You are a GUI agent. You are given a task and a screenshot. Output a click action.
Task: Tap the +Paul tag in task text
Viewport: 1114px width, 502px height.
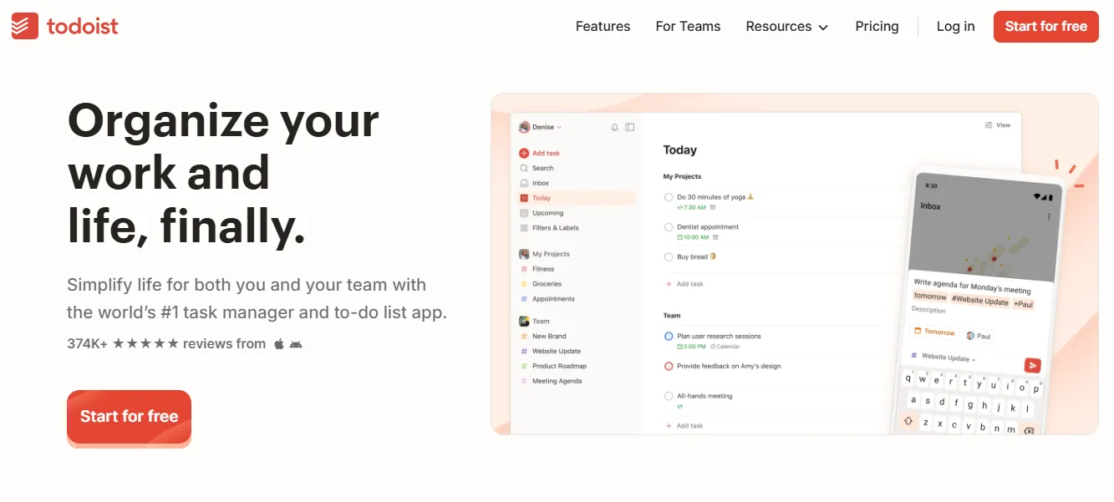pyautogui.click(x=1024, y=304)
